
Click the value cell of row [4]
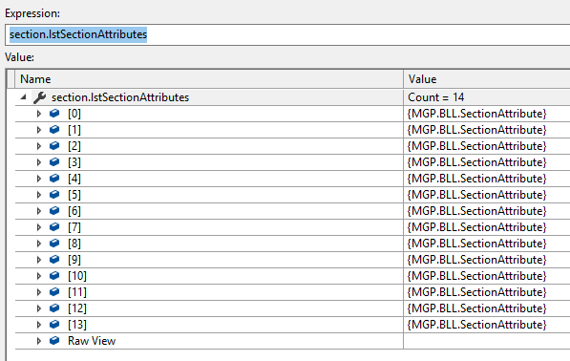pyautogui.click(x=487, y=179)
